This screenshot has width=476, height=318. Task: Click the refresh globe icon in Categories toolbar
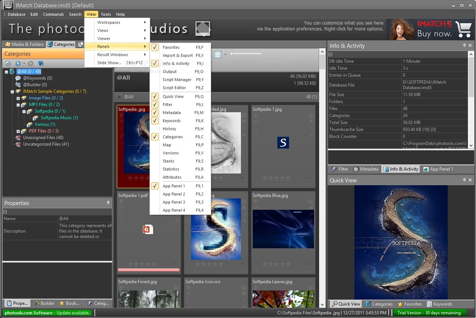point(41,63)
